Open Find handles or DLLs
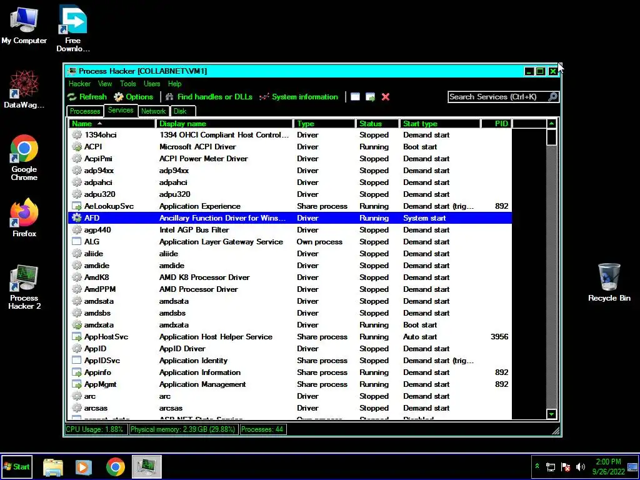Image resolution: width=640 pixels, height=480 pixels. point(209,97)
